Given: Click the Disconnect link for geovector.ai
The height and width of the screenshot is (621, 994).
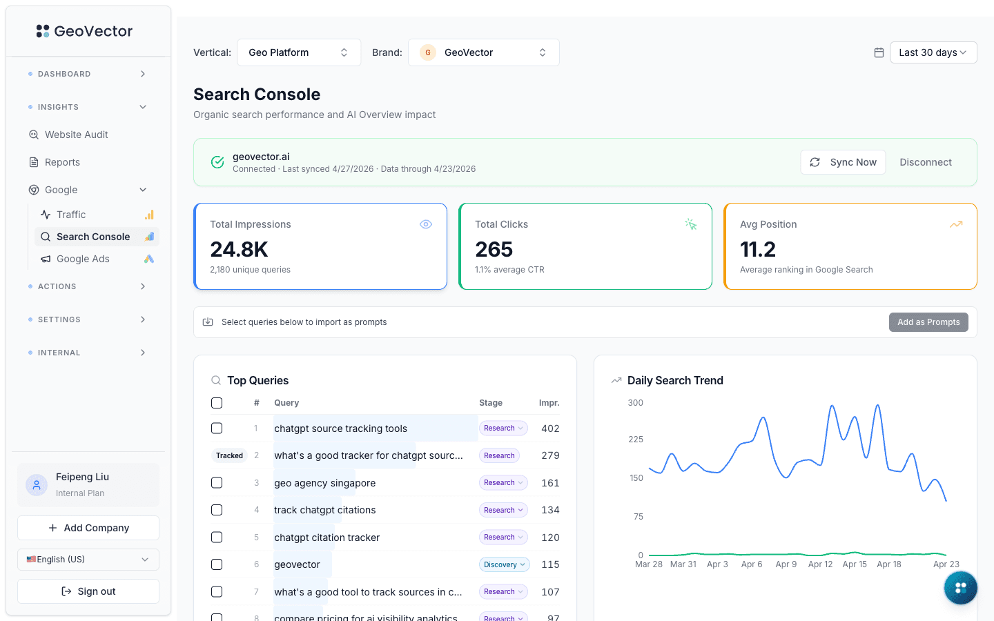Looking at the screenshot, I should [x=926, y=161].
